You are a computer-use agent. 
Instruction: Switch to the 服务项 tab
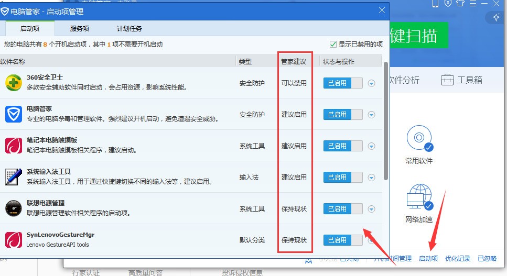80,29
